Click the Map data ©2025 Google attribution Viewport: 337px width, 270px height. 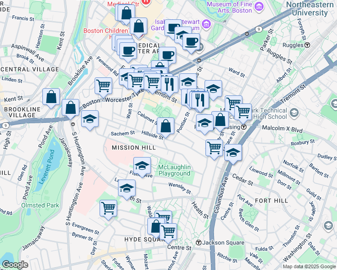point(309,266)
